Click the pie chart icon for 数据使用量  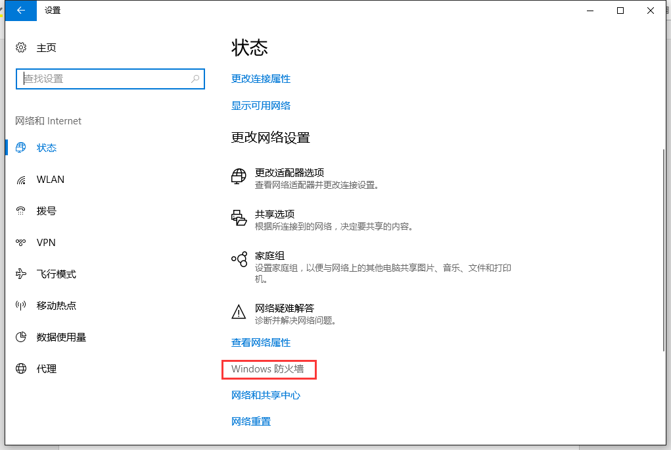pos(21,337)
